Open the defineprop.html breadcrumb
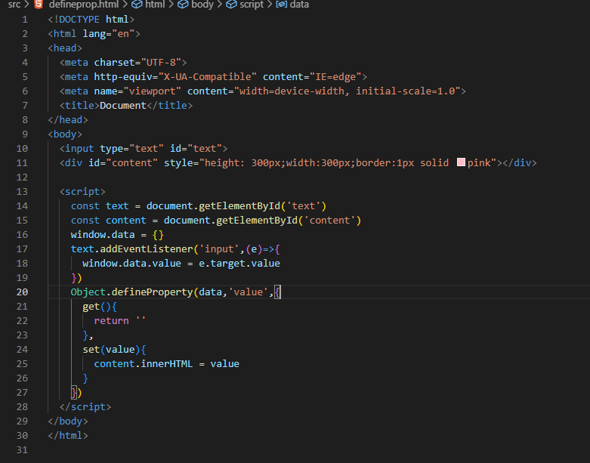The height and width of the screenshot is (463, 590). (x=84, y=5)
